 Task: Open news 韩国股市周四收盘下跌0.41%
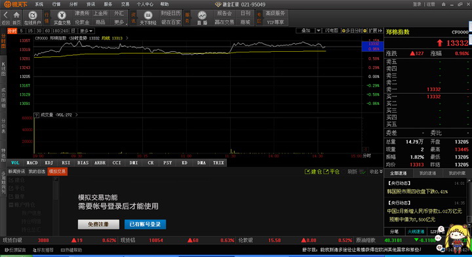click(417, 191)
